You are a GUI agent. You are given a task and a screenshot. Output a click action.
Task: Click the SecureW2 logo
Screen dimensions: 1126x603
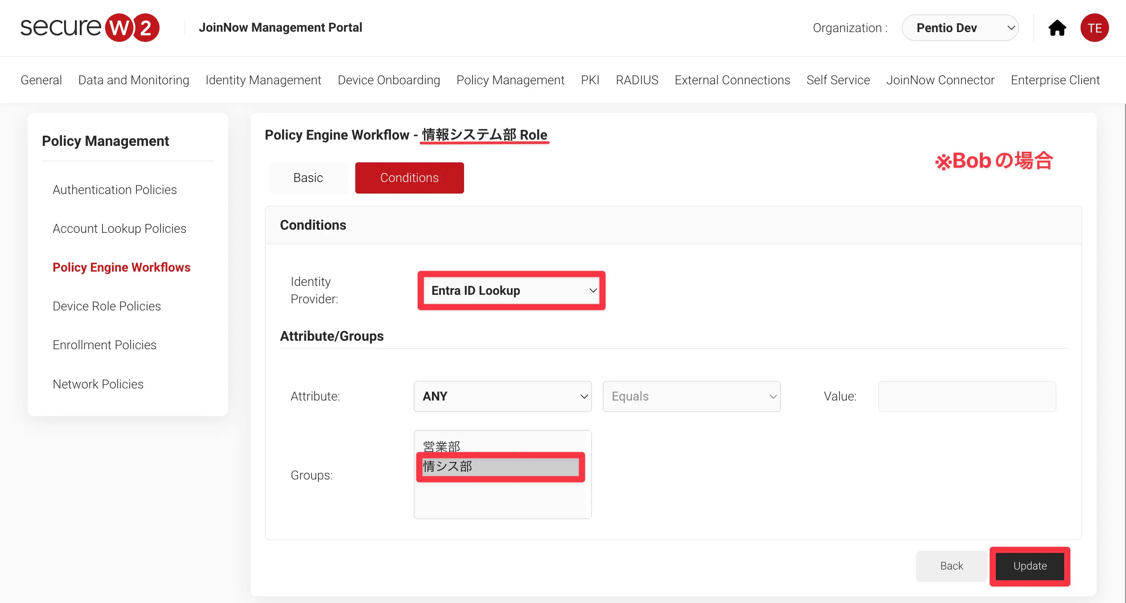(90, 28)
